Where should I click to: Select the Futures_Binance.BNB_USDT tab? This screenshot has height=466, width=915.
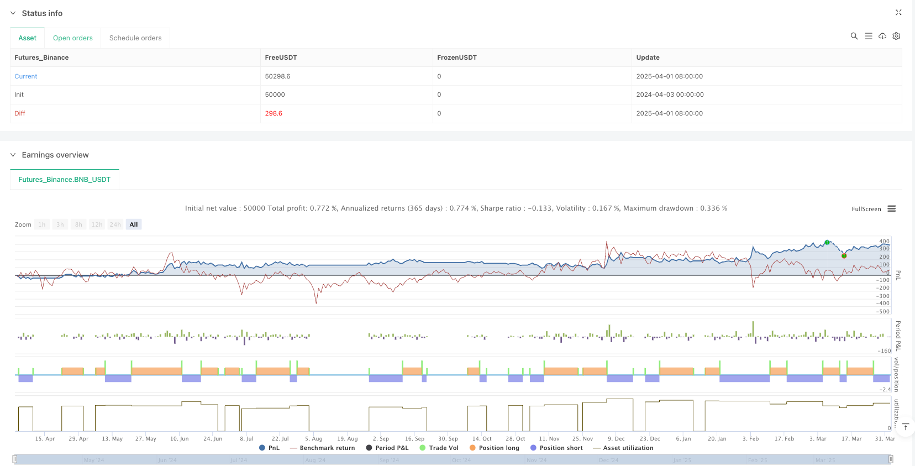[64, 180]
